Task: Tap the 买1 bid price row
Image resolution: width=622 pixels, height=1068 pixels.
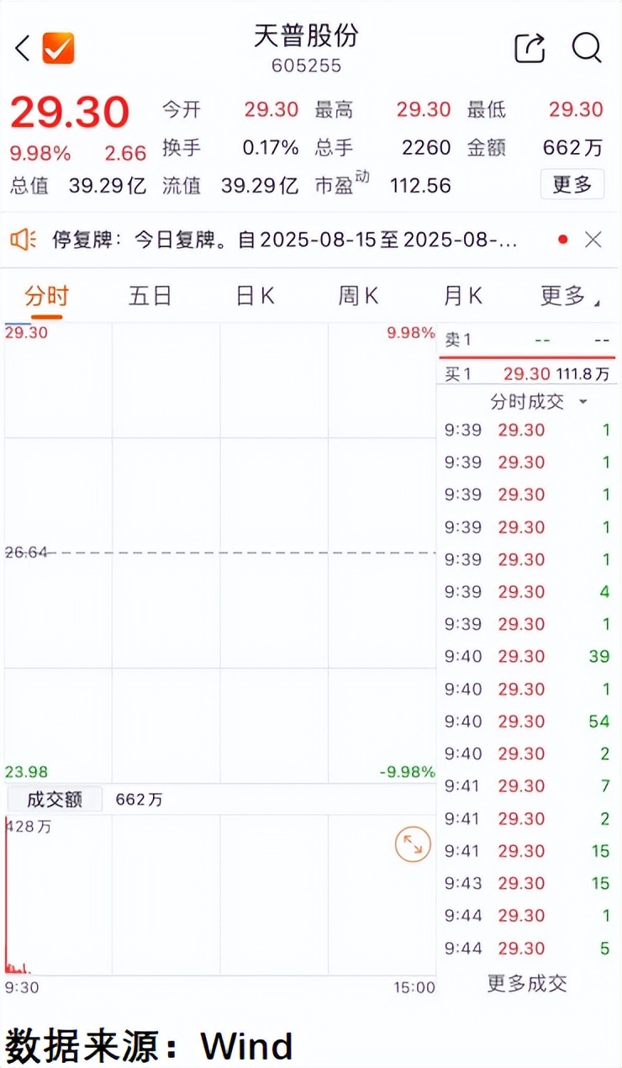Action: click(x=526, y=374)
